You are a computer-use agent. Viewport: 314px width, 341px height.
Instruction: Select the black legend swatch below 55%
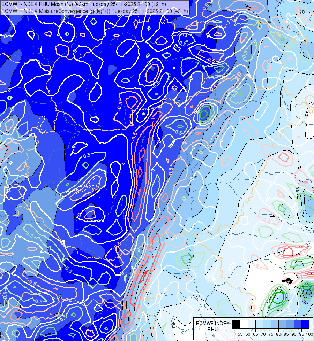click(237, 325)
